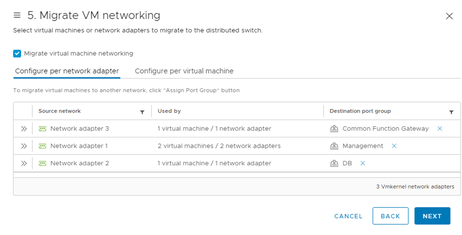Expand Network adapter 2 row details

click(x=24, y=163)
